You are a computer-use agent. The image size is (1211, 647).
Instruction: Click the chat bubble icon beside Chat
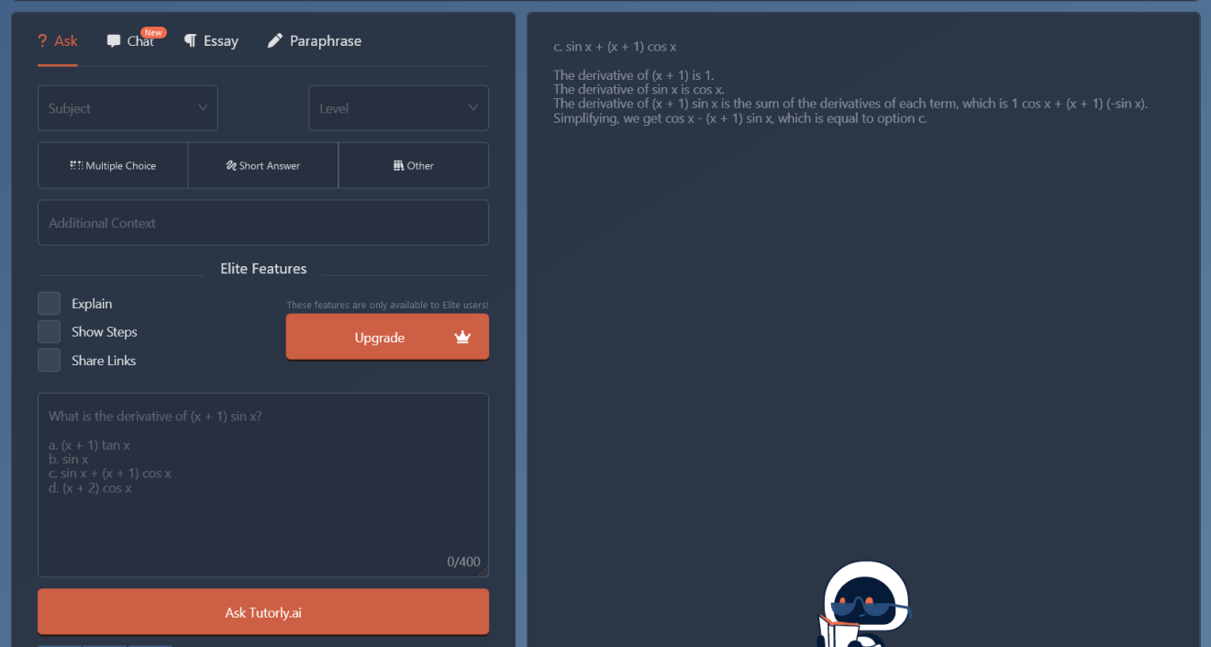click(112, 40)
